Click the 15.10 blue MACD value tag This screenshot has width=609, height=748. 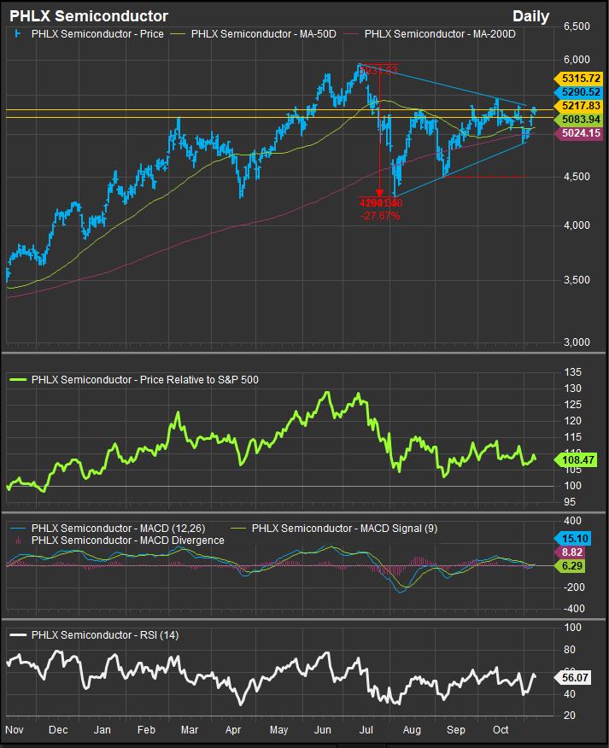pos(573,539)
